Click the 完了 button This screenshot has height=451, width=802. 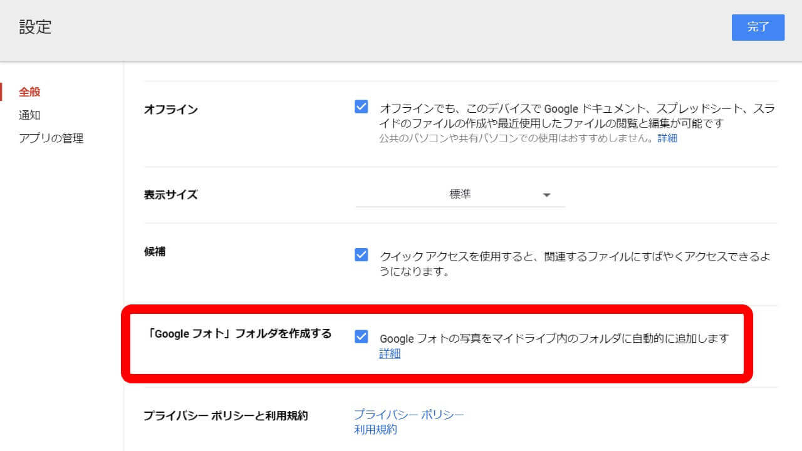point(758,28)
